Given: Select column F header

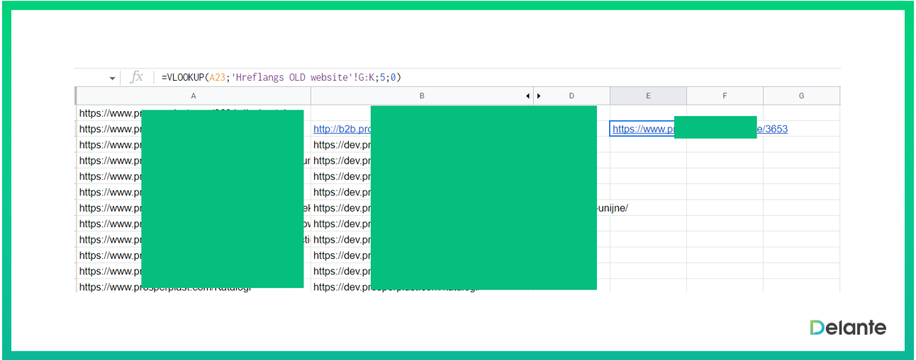Looking at the screenshot, I should click(x=725, y=95).
